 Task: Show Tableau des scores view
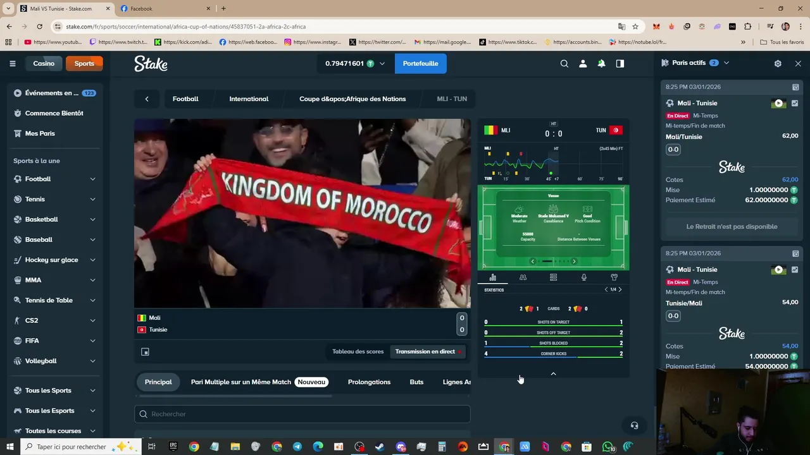point(358,351)
